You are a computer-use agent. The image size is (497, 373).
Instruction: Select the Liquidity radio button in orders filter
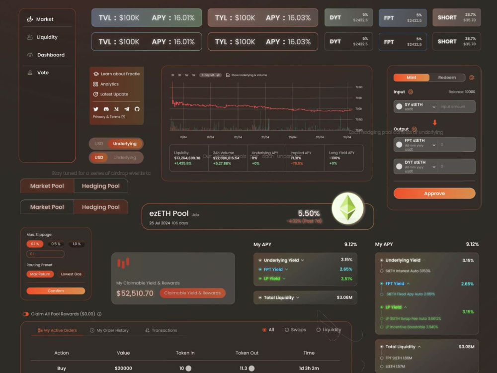coord(318,330)
